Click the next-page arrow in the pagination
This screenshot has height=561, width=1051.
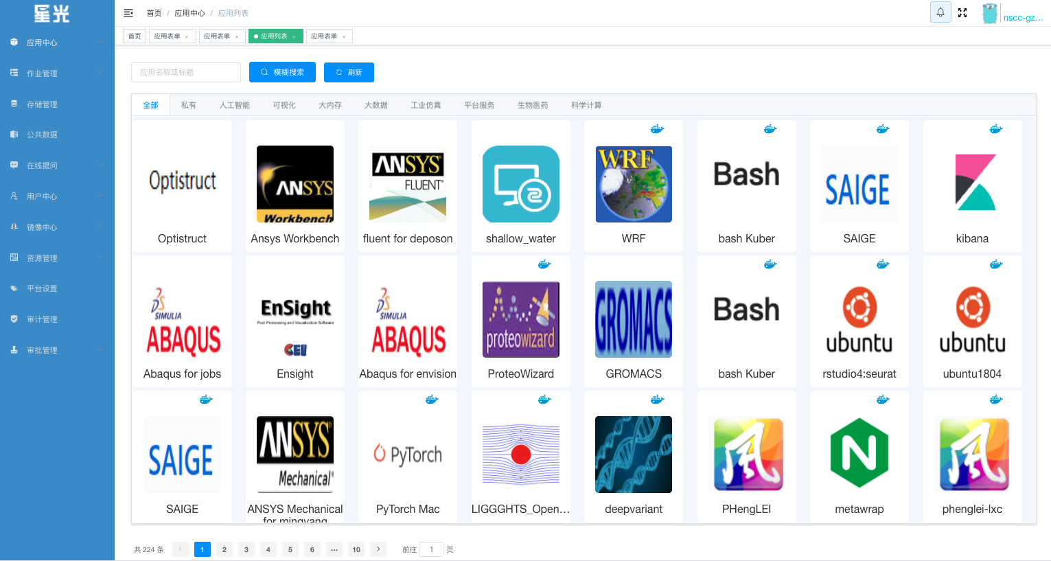pos(378,549)
